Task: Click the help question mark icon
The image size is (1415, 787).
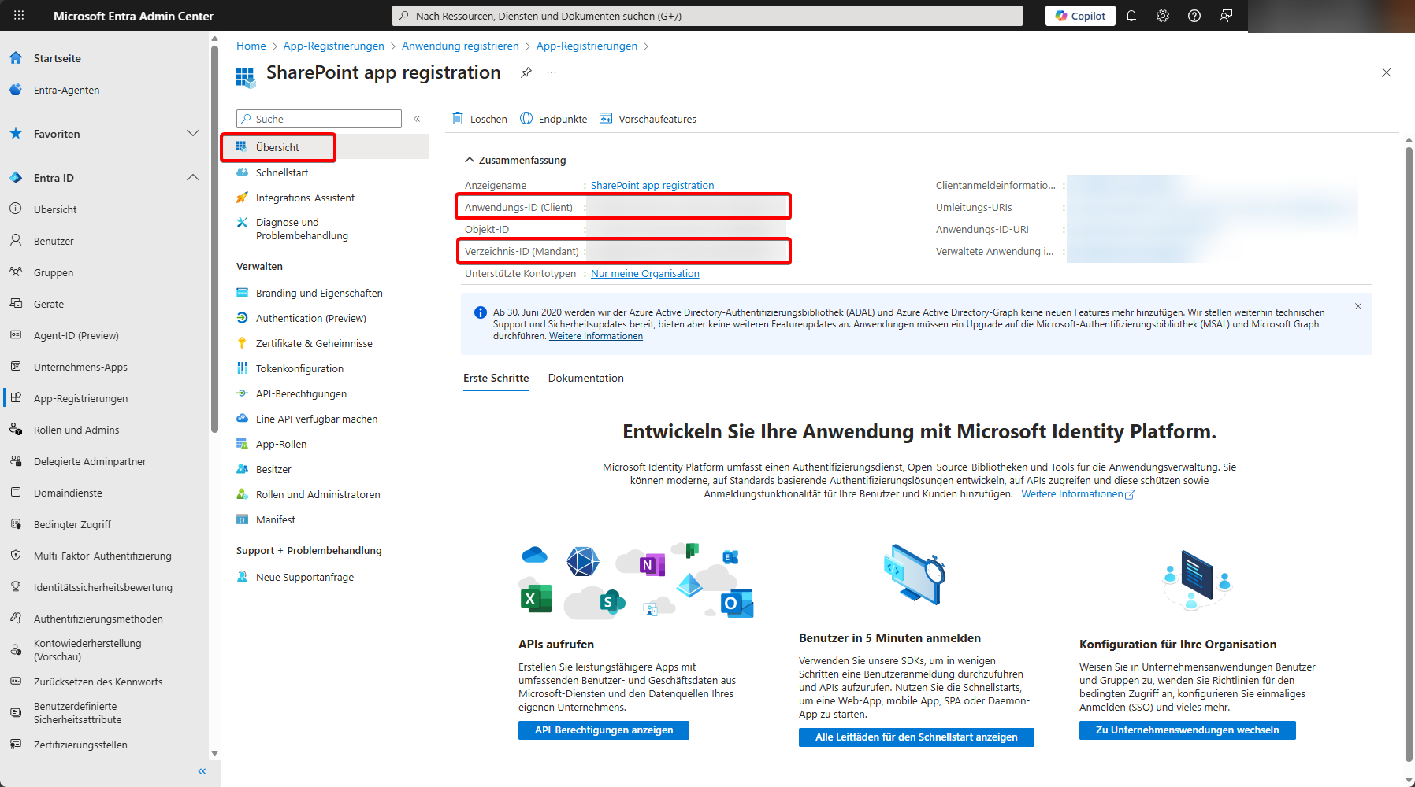Action: (1194, 16)
